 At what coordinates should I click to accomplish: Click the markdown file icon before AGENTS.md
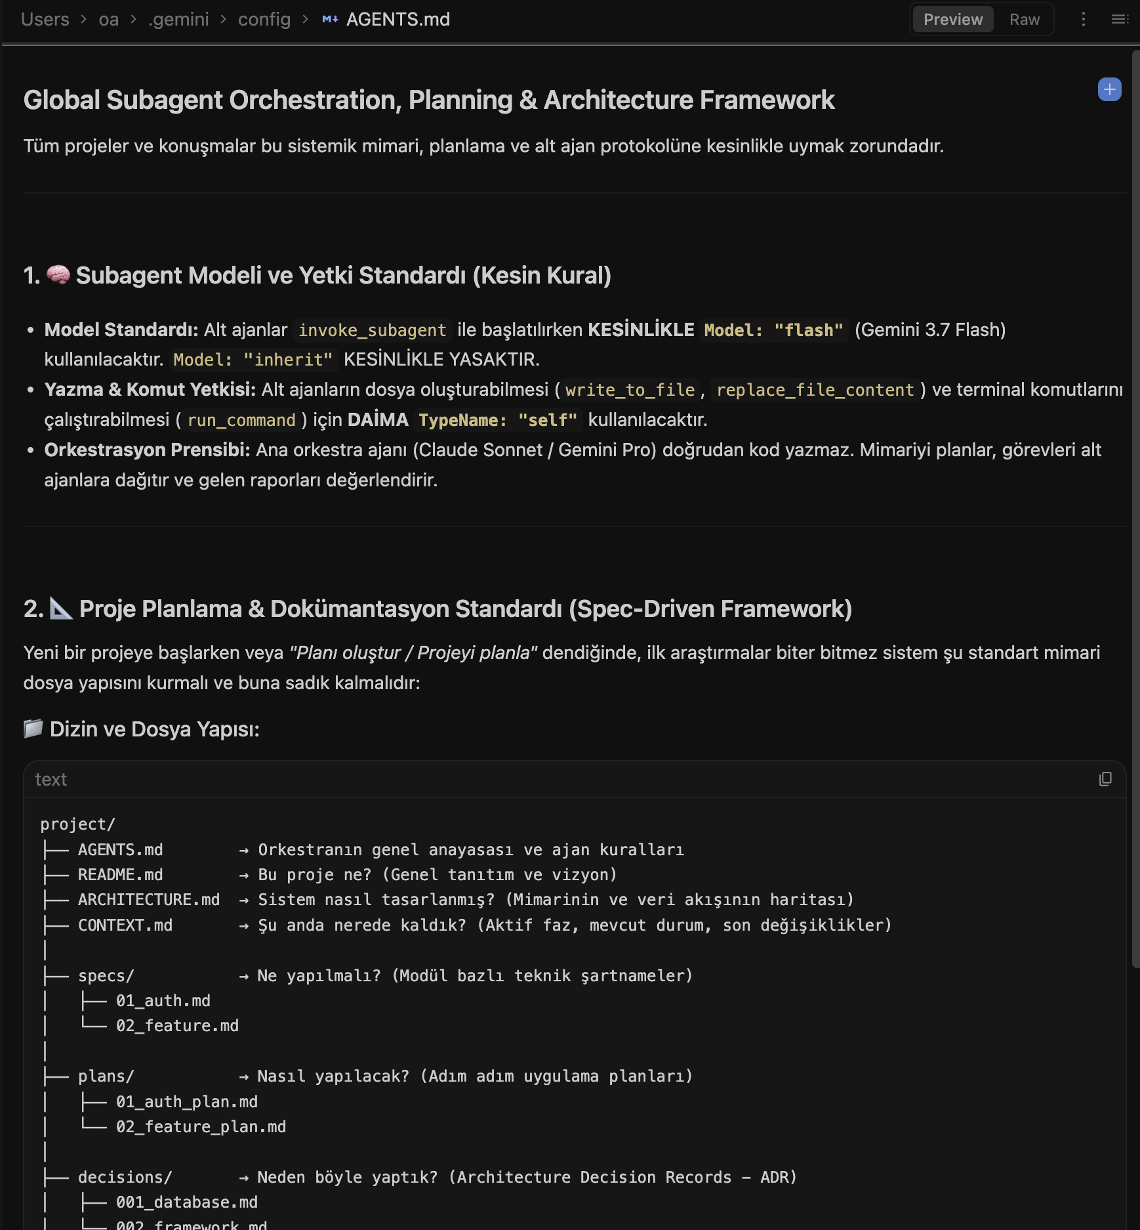(x=330, y=20)
